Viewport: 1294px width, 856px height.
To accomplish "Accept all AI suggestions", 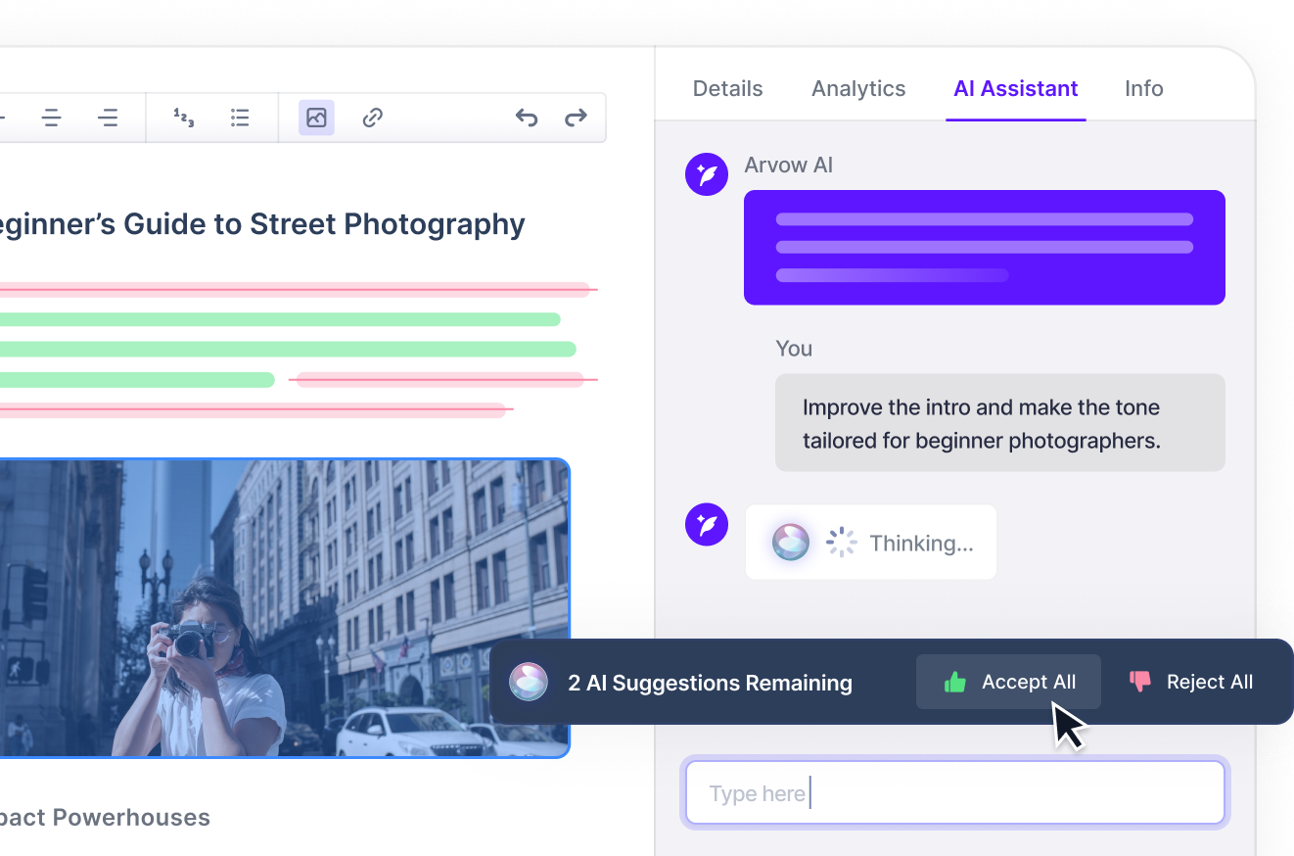I will click(x=1008, y=682).
